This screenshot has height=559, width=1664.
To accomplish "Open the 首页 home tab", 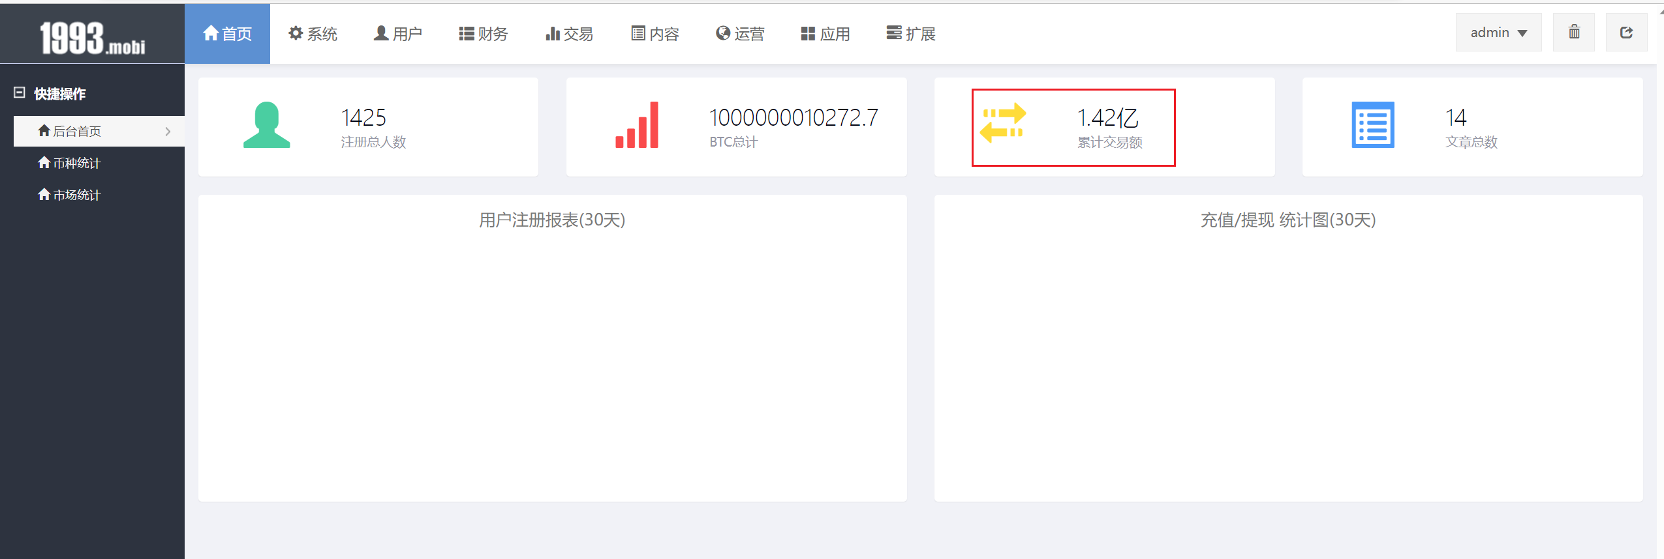I will tap(227, 34).
